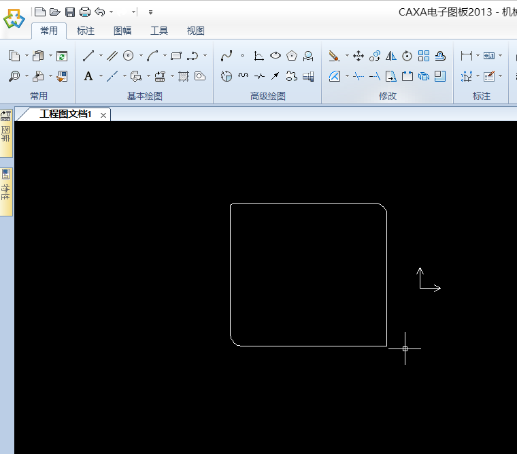Select the Tolerance annotation tool
Screen dimensions: 517x454
[489, 56]
